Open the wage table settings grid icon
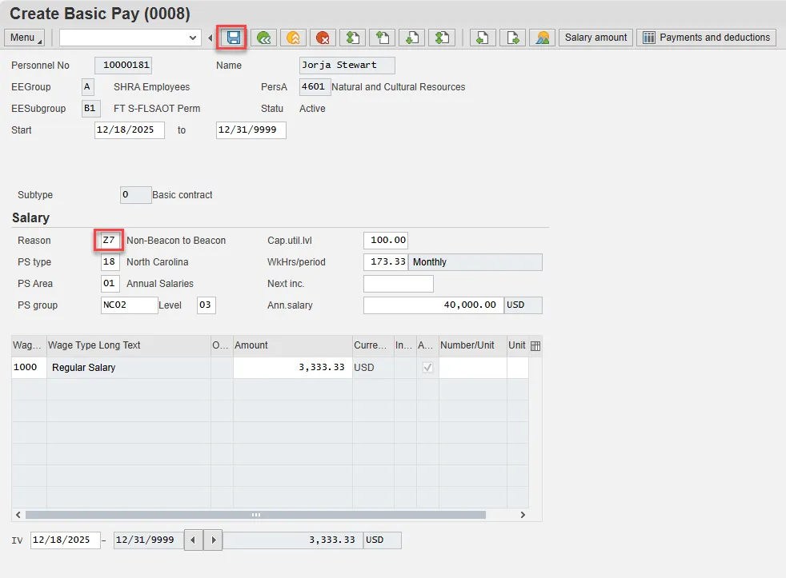 (x=535, y=346)
